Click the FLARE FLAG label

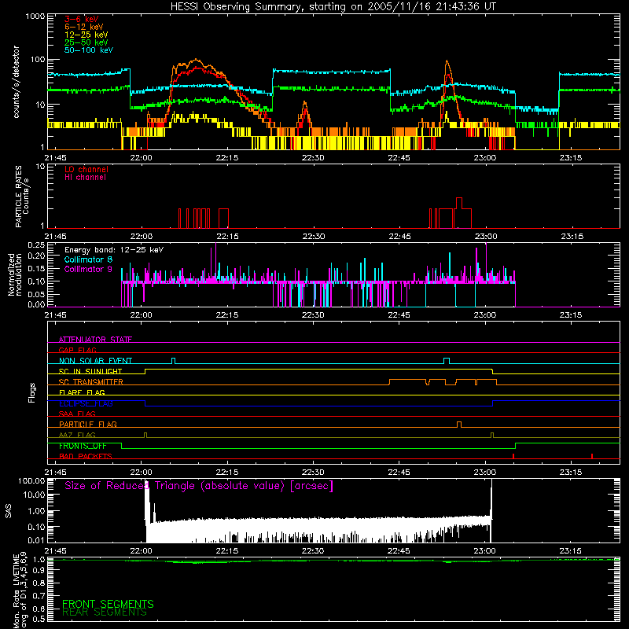click(x=82, y=392)
